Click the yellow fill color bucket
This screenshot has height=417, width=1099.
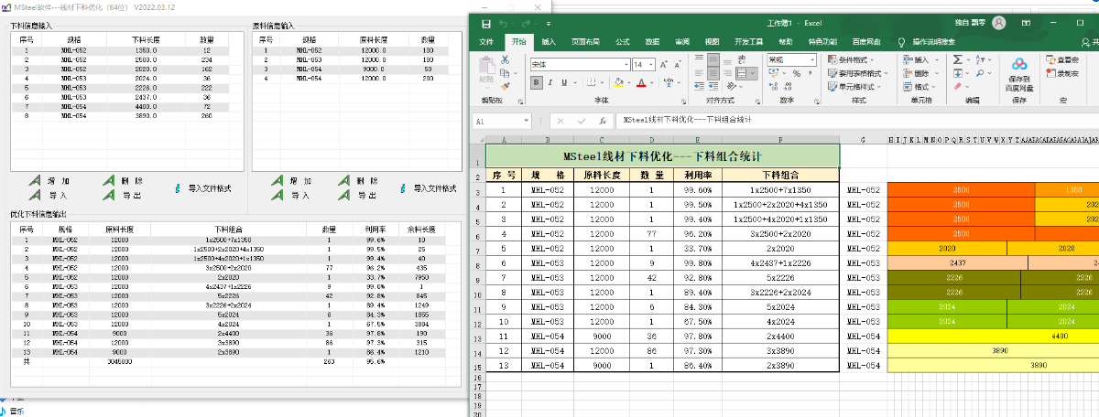[619, 81]
